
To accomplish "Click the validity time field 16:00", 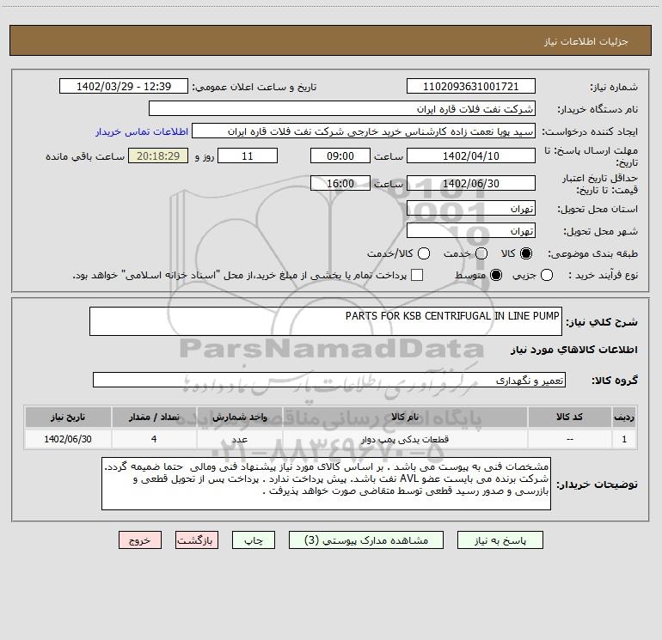I will point(340,184).
